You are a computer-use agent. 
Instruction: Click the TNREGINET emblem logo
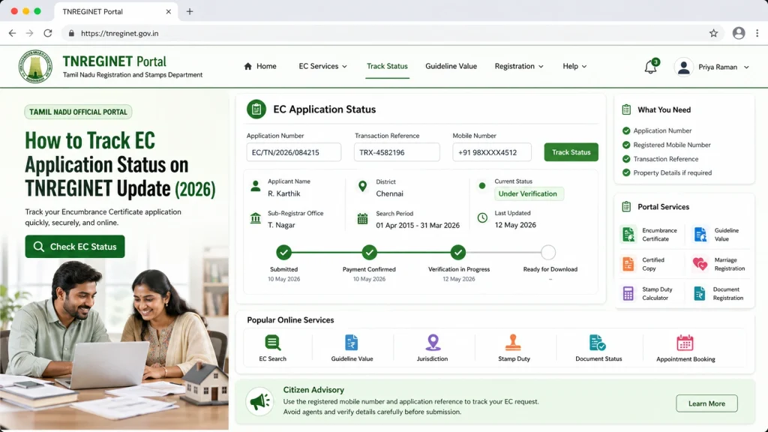coord(35,67)
